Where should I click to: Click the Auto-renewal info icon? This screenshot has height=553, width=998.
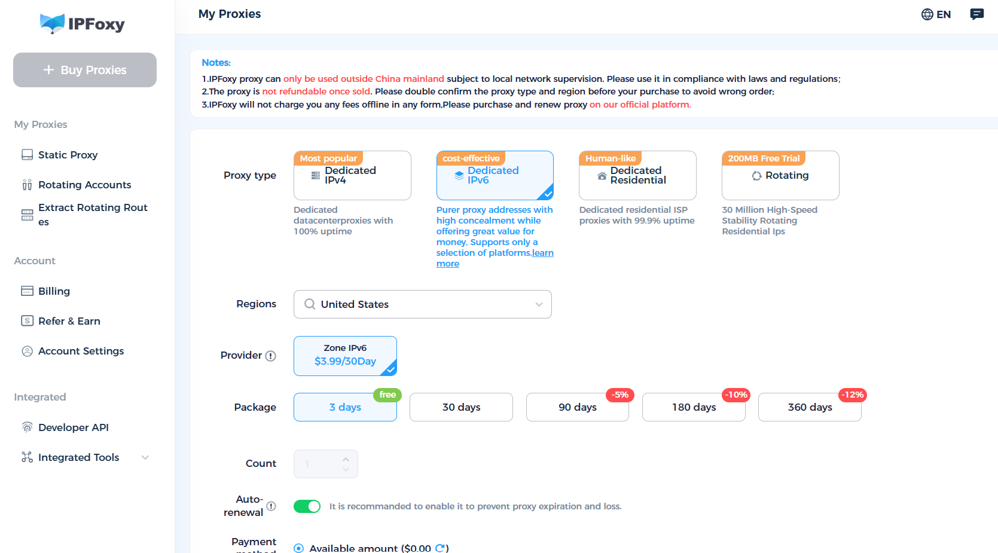point(271,506)
